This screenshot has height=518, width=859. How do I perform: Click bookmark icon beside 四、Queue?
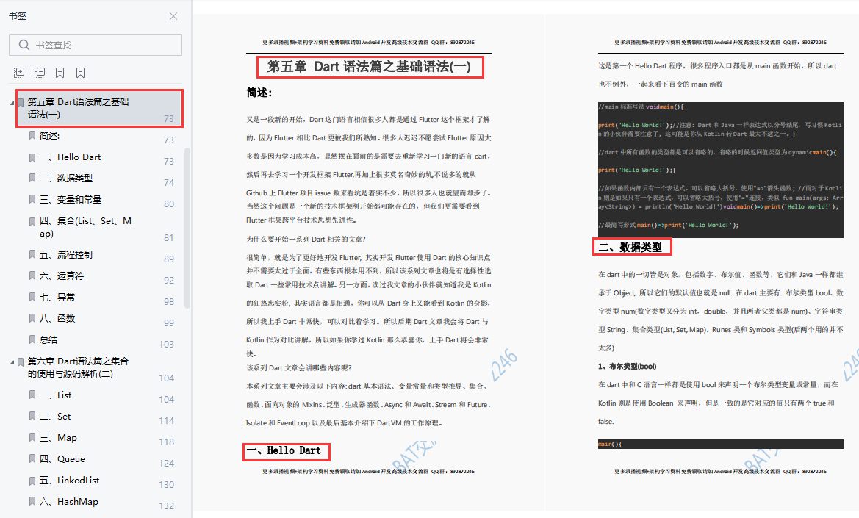tap(32, 459)
